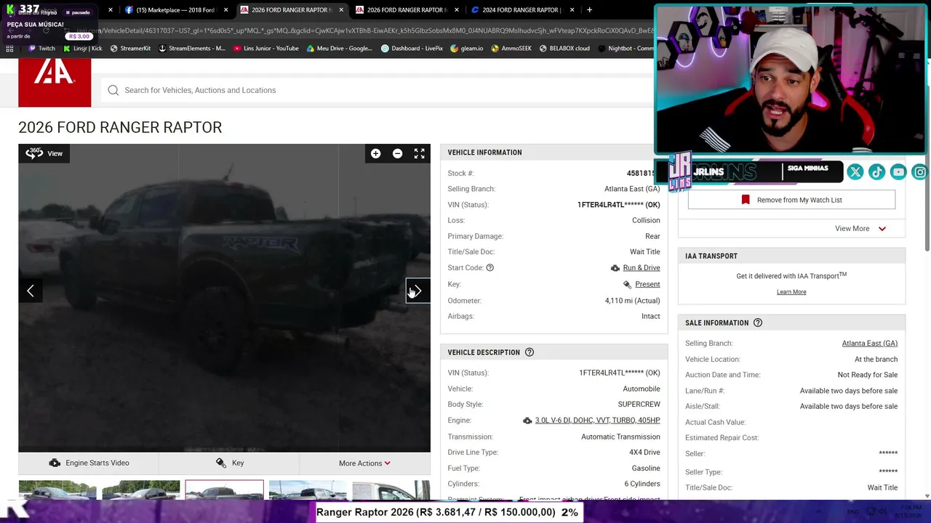Open the Key Present link
The image size is (931, 523).
(647, 284)
